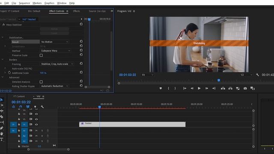Viewport: 274px width, 154px height.
Task: Select the Razor tool
Action: [2, 117]
